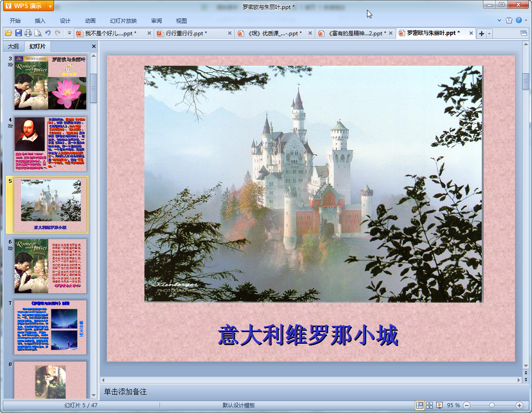
Task: Click thumbnail pane scroll up arrow
Action: [x=93, y=55]
